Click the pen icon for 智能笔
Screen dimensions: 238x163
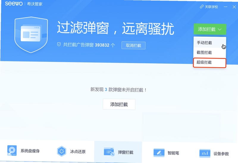(159, 153)
